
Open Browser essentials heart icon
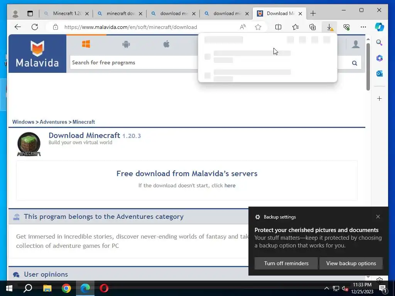[346, 27]
